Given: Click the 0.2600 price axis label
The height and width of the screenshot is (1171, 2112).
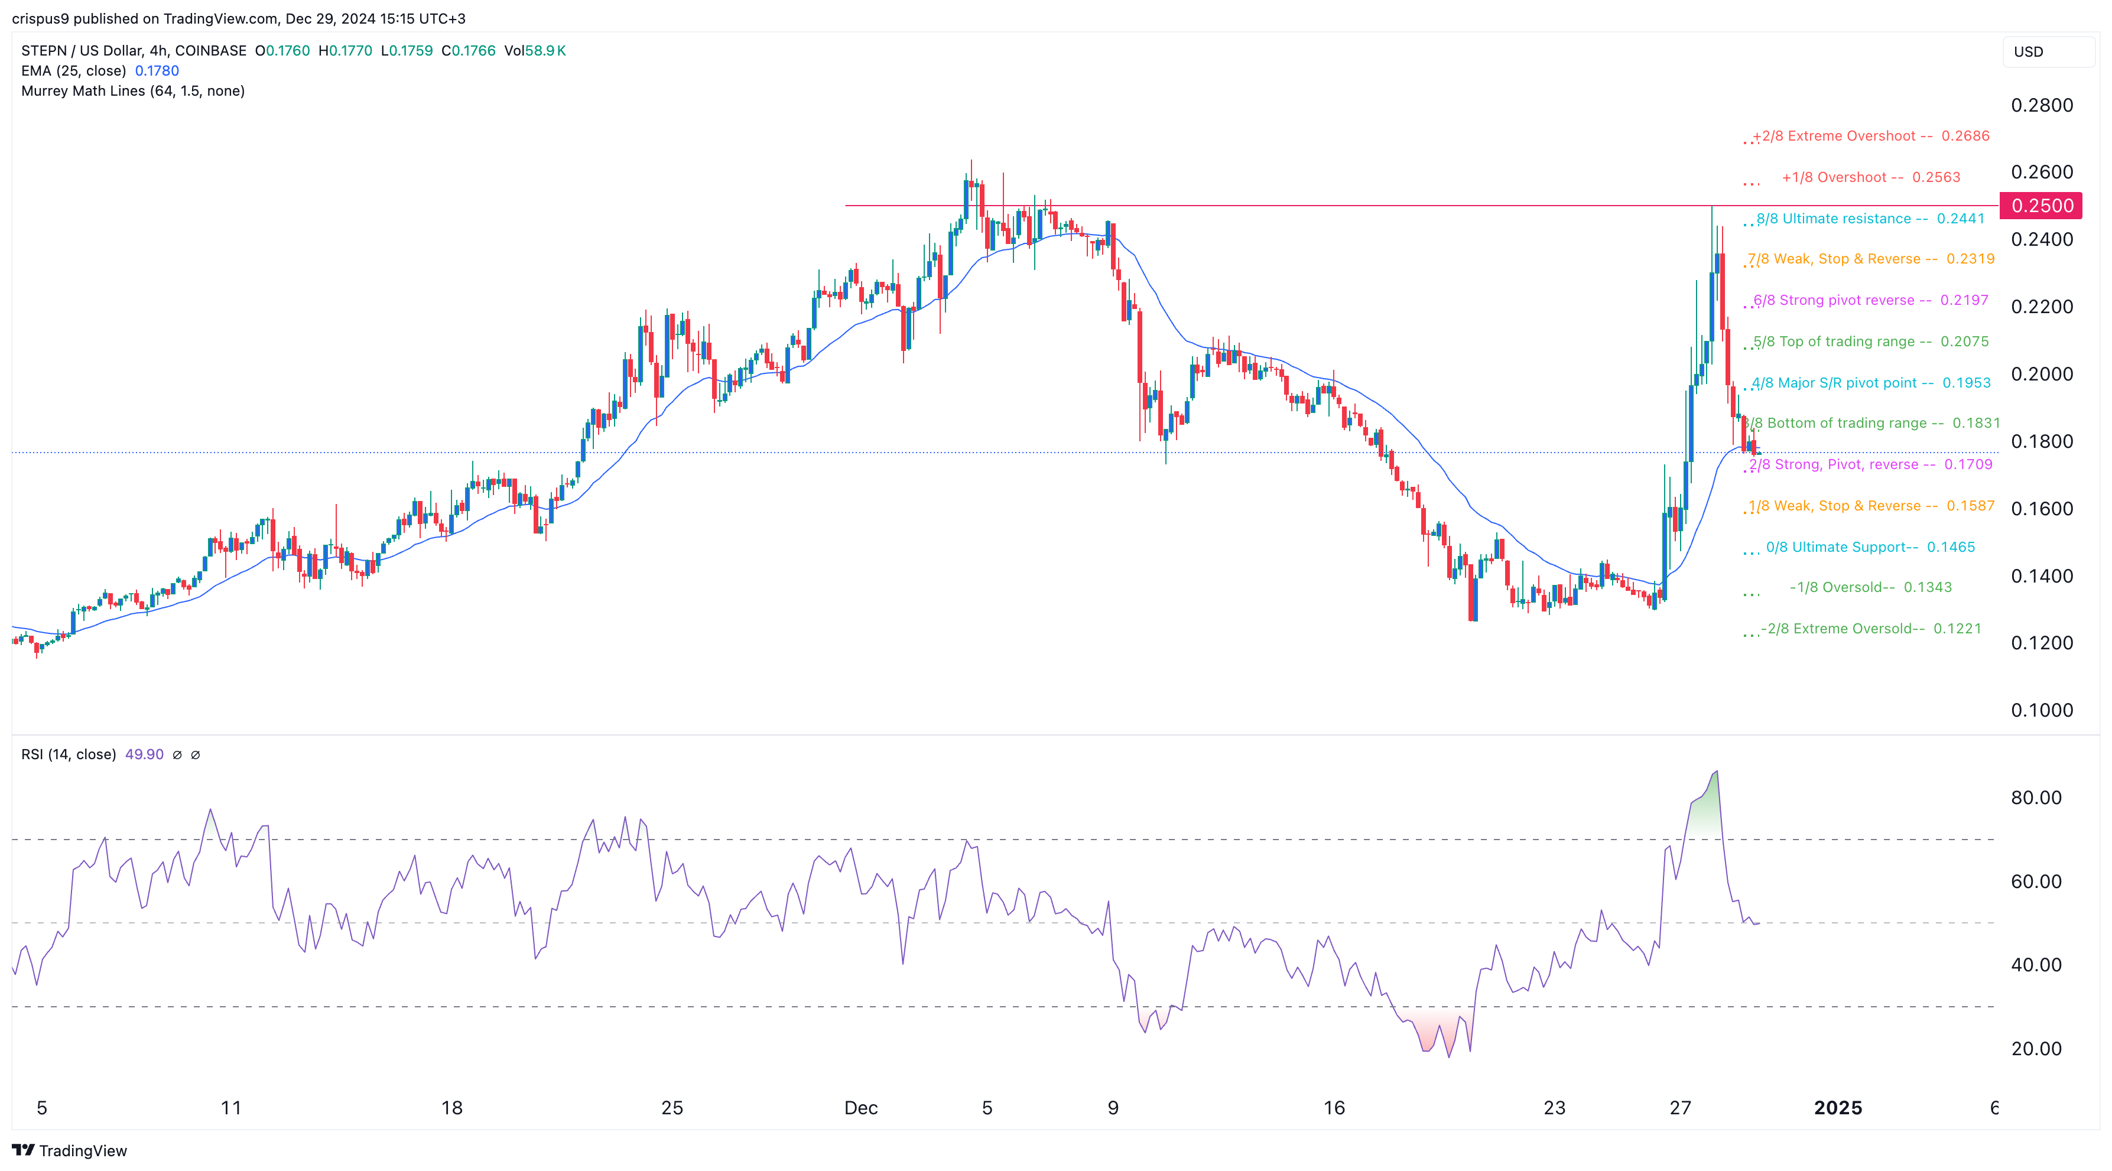Looking at the screenshot, I should click(x=2042, y=172).
